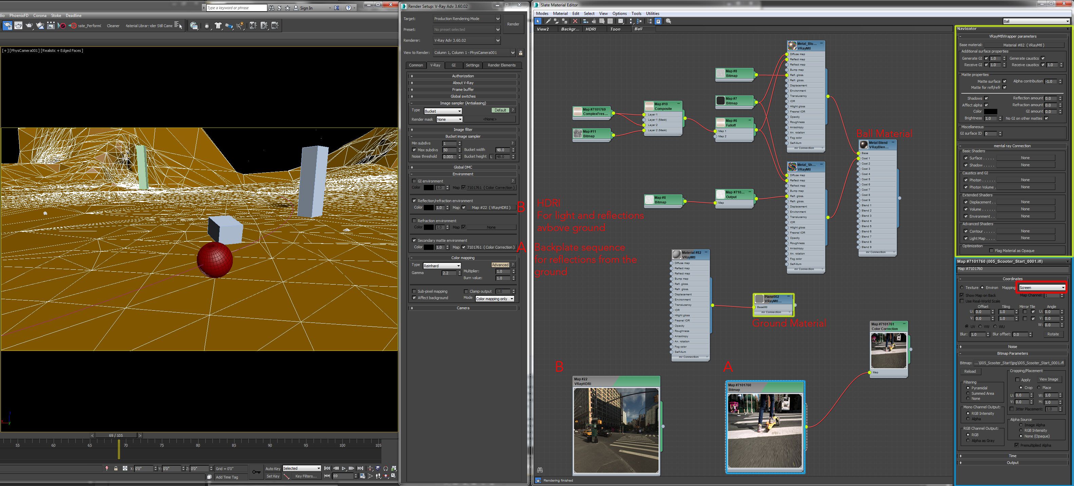Toggle the Matte surface checkbox
The width and height of the screenshot is (1074, 486).
(x=1004, y=81)
